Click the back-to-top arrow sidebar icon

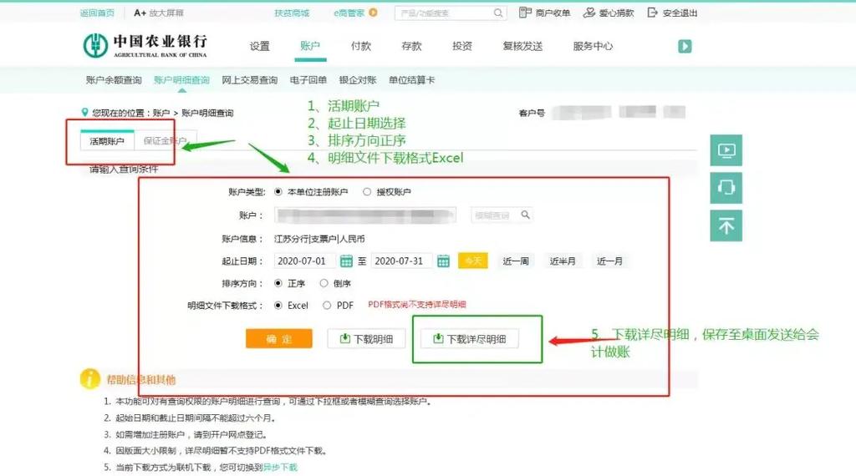pyautogui.click(x=726, y=225)
